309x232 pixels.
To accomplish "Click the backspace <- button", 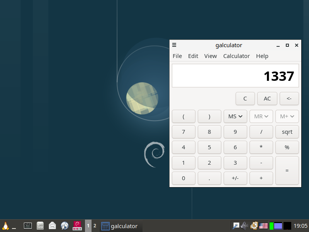I will (x=289, y=99).
